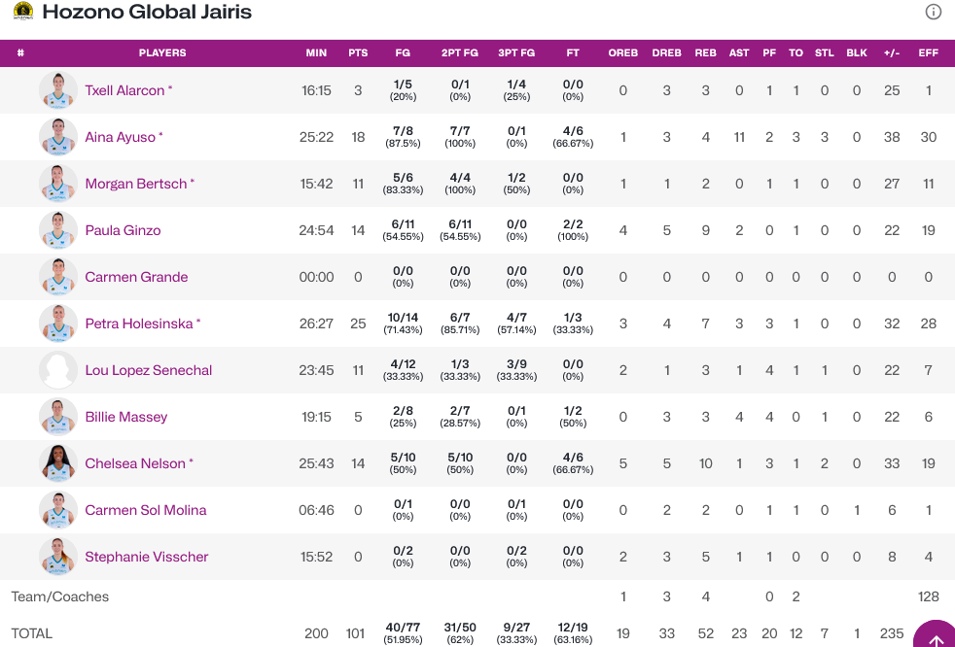This screenshot has height=647, width=955.
Task: Click the EFF column header
Action: [x=929, y=52]
